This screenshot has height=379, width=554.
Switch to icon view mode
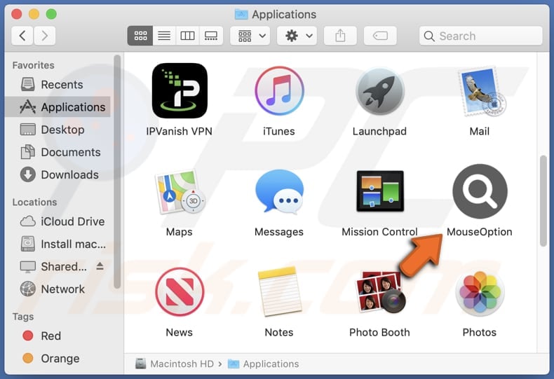[140, 36]
